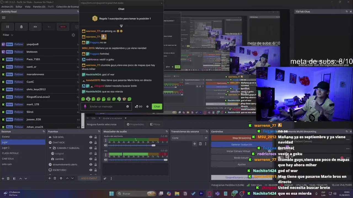This screenshot has height=198, width=353.
Task: Click the Kick chat message input field
Action: (106, 106)
